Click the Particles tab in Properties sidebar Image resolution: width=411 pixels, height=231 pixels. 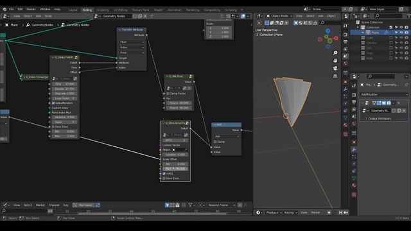click(x=354, y=157)
